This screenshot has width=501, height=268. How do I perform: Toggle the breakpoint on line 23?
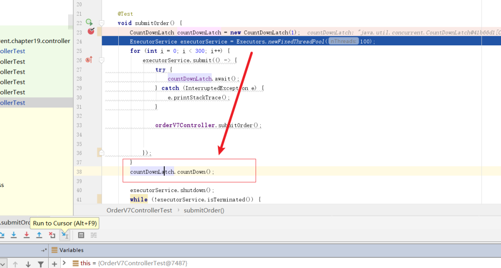click(x=91, y=31)
